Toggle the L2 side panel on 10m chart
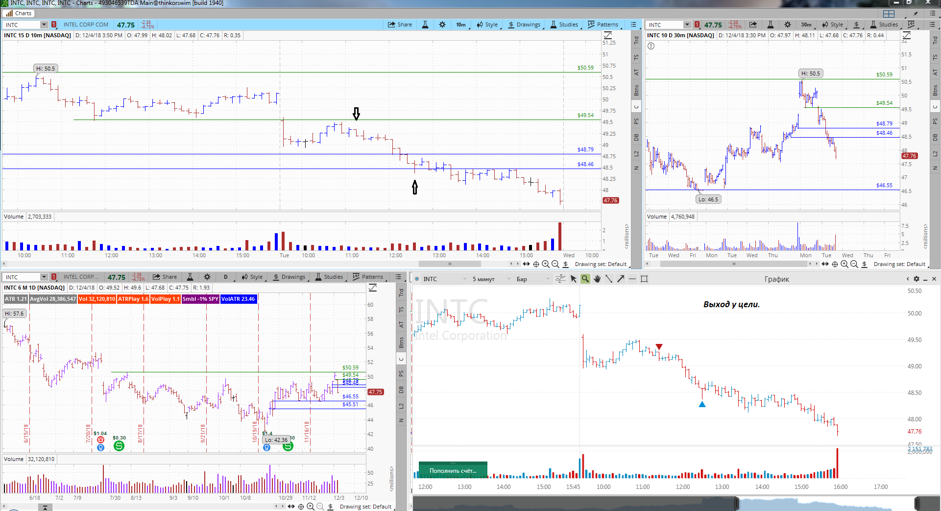The height and width of the screenshot is (511, 941). click(636, 153)
